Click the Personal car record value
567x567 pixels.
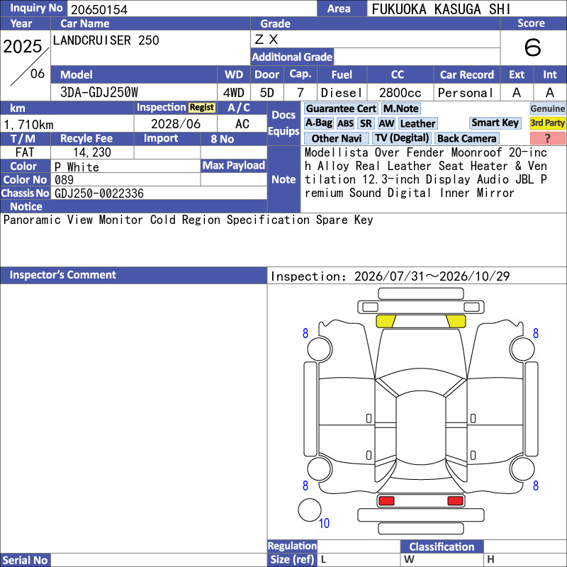coord(466,93)
